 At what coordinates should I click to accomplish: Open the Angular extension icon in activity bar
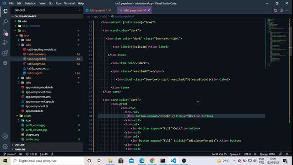(5, 63)
